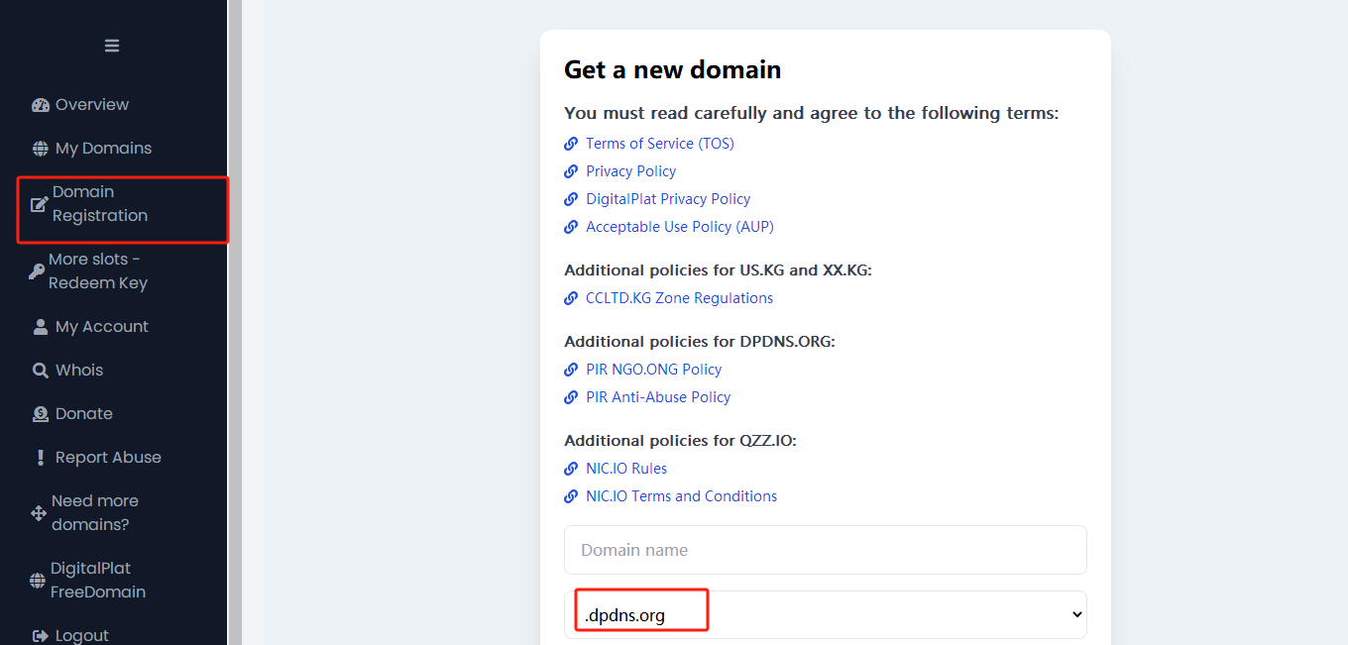Click the key icon for Redeem Key
Screen dimensions: 1348x645
[37, 271]
